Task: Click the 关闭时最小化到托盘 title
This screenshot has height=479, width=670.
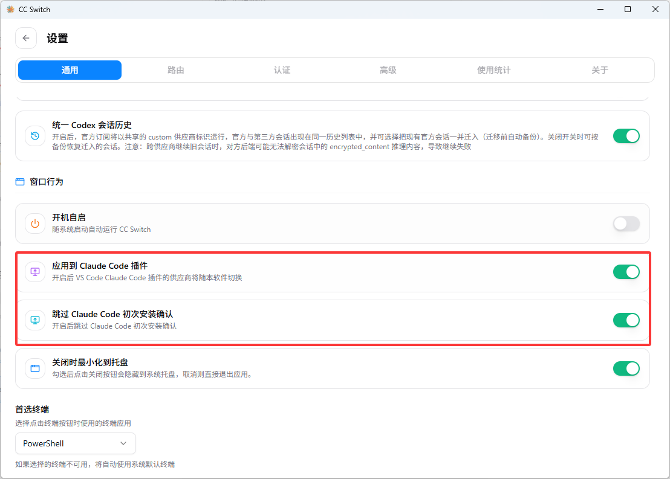Action: (90, 362)
